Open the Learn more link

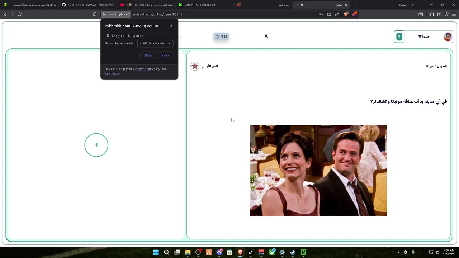113,73
